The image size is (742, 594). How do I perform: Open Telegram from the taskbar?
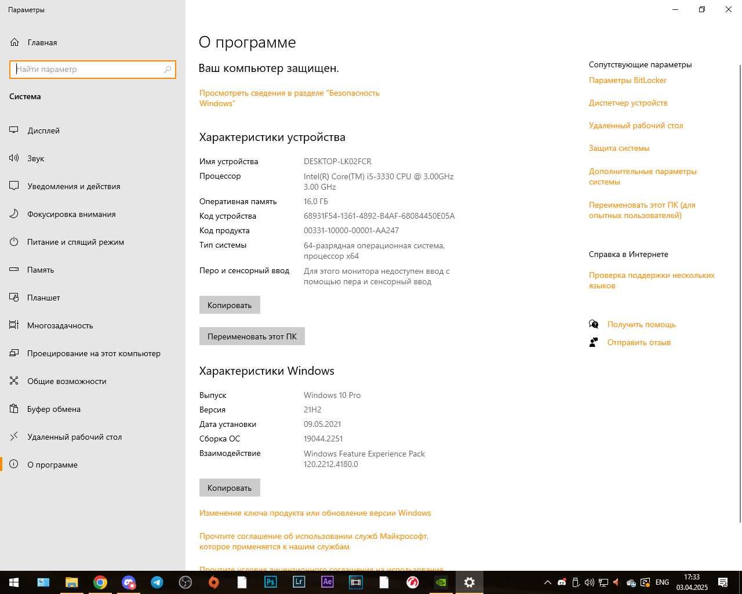157,582
